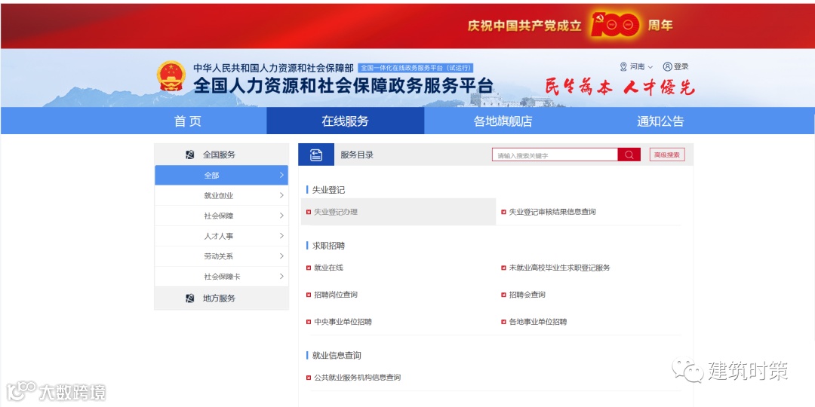Viewport: 815px width, 407px height.
Task: Open 招聘岗位查询 service link
Action: (336, 295)
